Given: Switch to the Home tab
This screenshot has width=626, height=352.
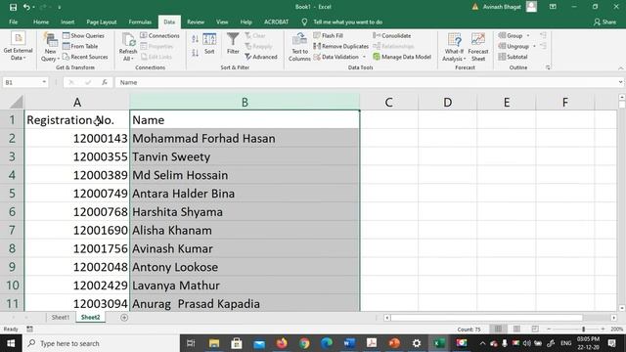Looking at the screenshot, I should pyautogui.click(x=41, y=22).
